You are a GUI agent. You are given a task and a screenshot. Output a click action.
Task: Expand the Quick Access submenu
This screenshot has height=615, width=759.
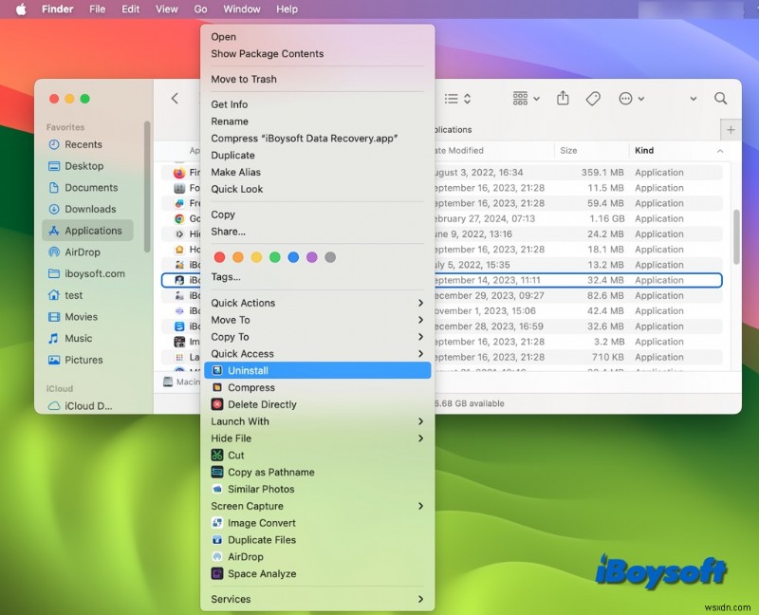[318, 353]
